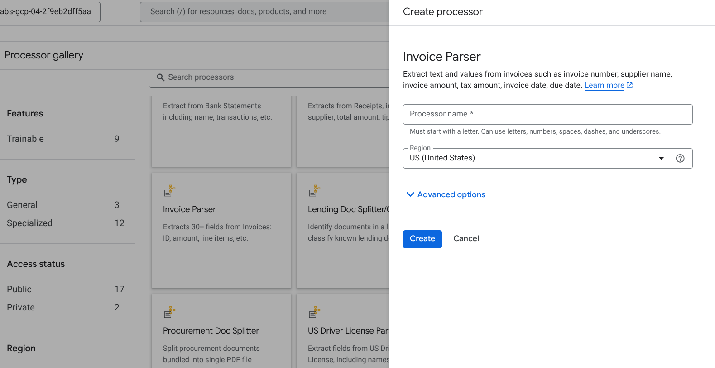Viewport: 715px width, 368px height.
Task: Cancel processor creation
Action: 466,239
